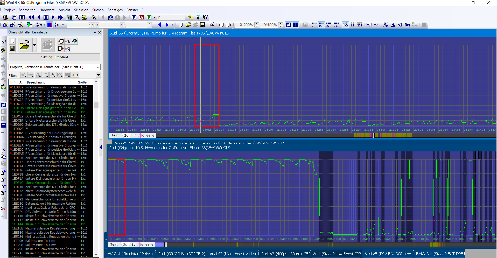Click the green P window icon
Image resolution: width=497 pixels, height=258 pixels.
tap(149, 17)
